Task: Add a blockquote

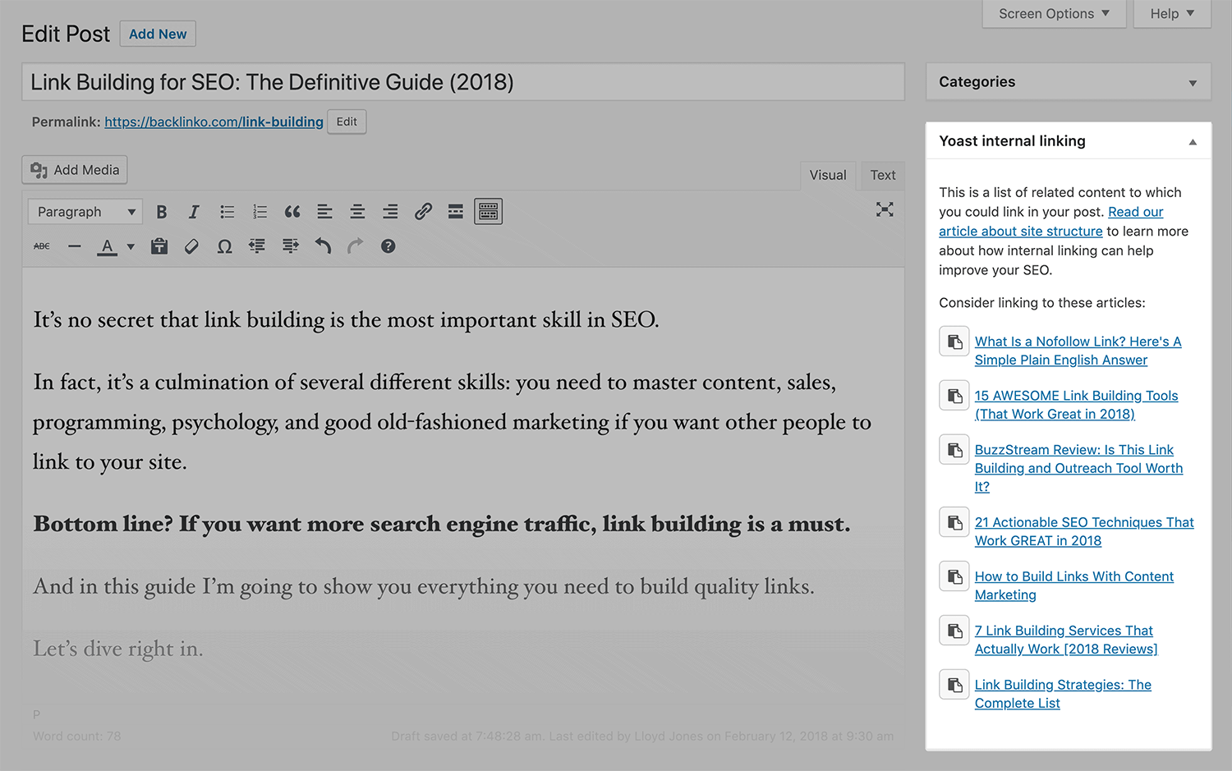Action: tap(292, 212)
